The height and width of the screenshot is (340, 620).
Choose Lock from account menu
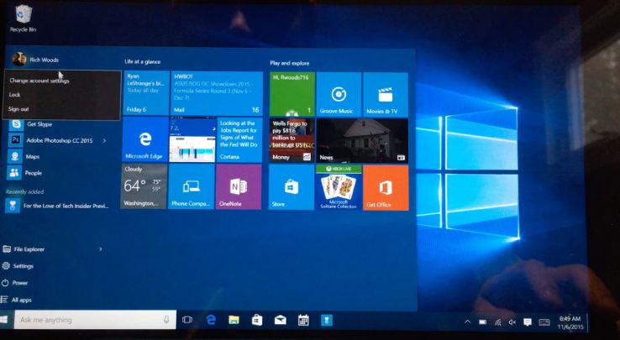click(15, 95)
